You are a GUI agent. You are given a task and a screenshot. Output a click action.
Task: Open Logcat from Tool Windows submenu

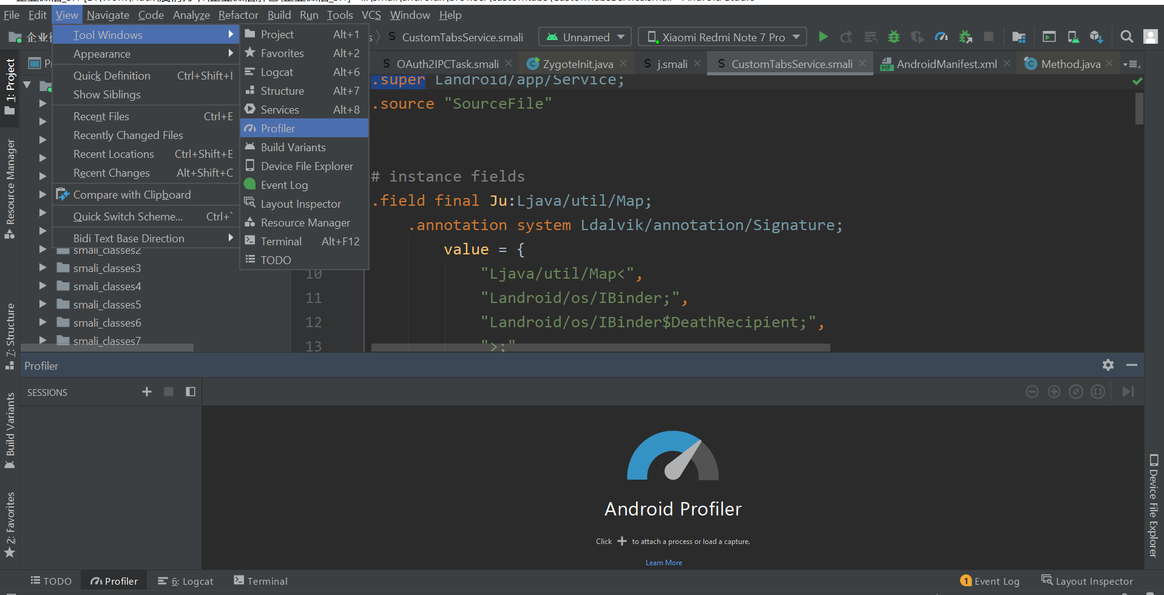(304, 72)
